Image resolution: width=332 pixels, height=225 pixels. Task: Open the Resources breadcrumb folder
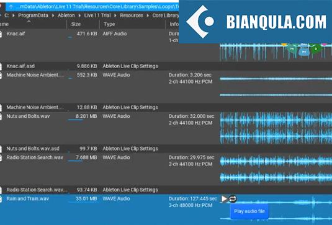[132, 15]
